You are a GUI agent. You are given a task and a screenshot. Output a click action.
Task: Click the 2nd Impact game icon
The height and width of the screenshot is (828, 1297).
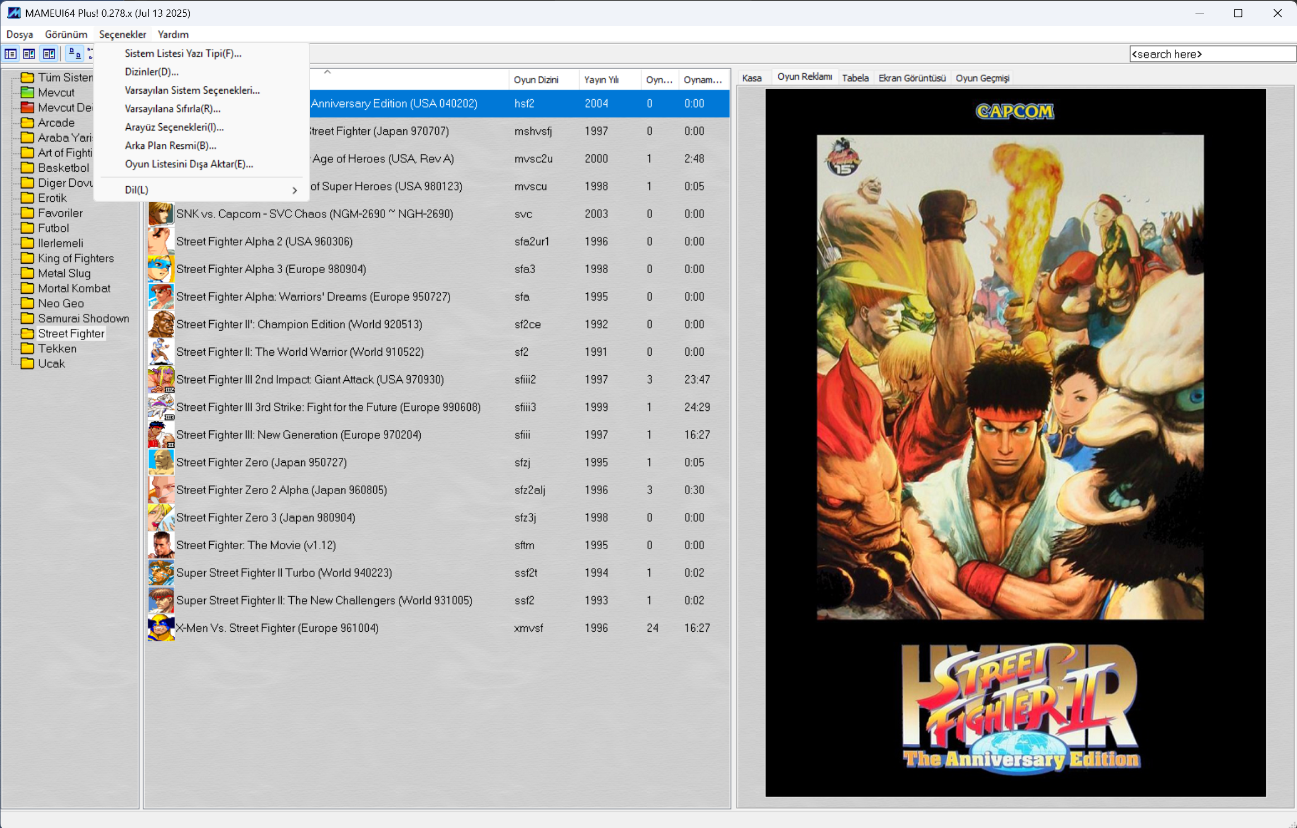[x=161, y=380]
